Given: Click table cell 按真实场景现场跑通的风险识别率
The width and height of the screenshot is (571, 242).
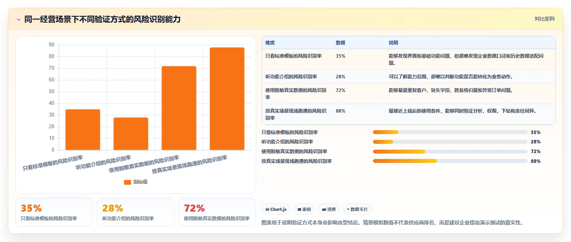Looking at the screenshot, I should click(296, 114).
